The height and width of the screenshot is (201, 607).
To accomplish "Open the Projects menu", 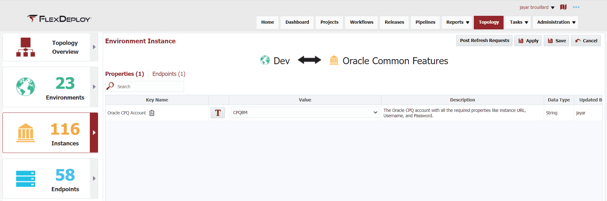I will coord(329,22).
